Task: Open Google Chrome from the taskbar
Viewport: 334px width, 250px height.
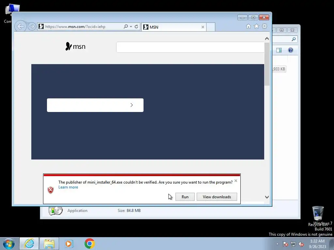Action: point(89,243)
